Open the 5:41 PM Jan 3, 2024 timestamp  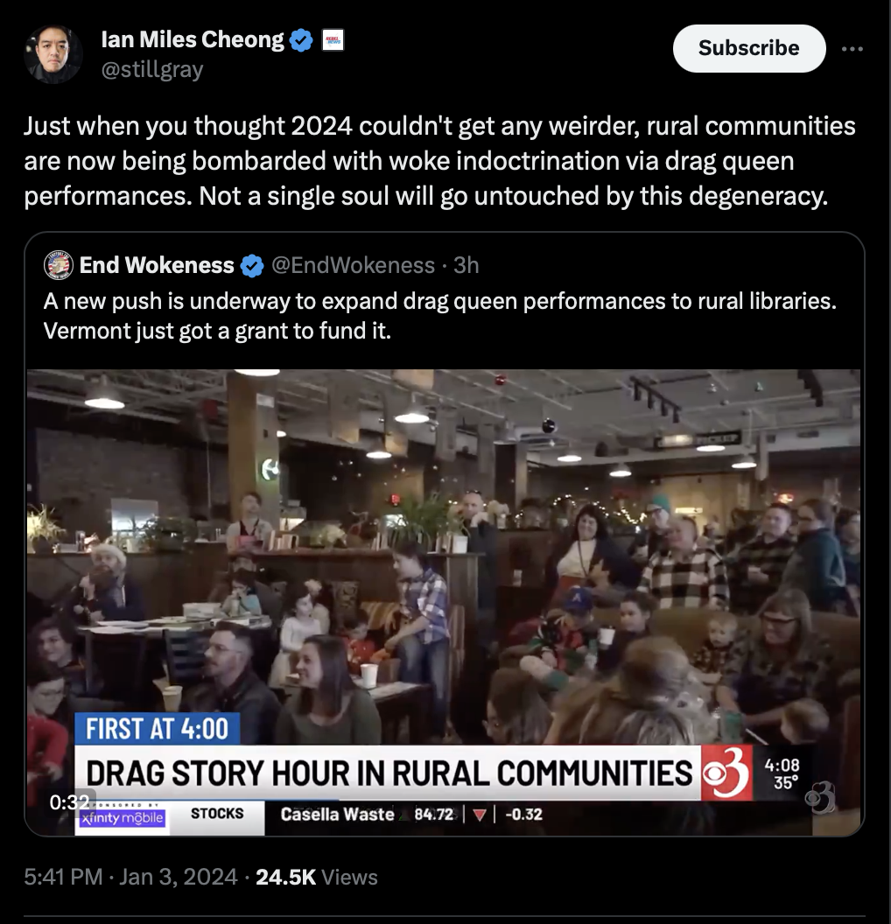pyautogui.click(x=130, y=877)
